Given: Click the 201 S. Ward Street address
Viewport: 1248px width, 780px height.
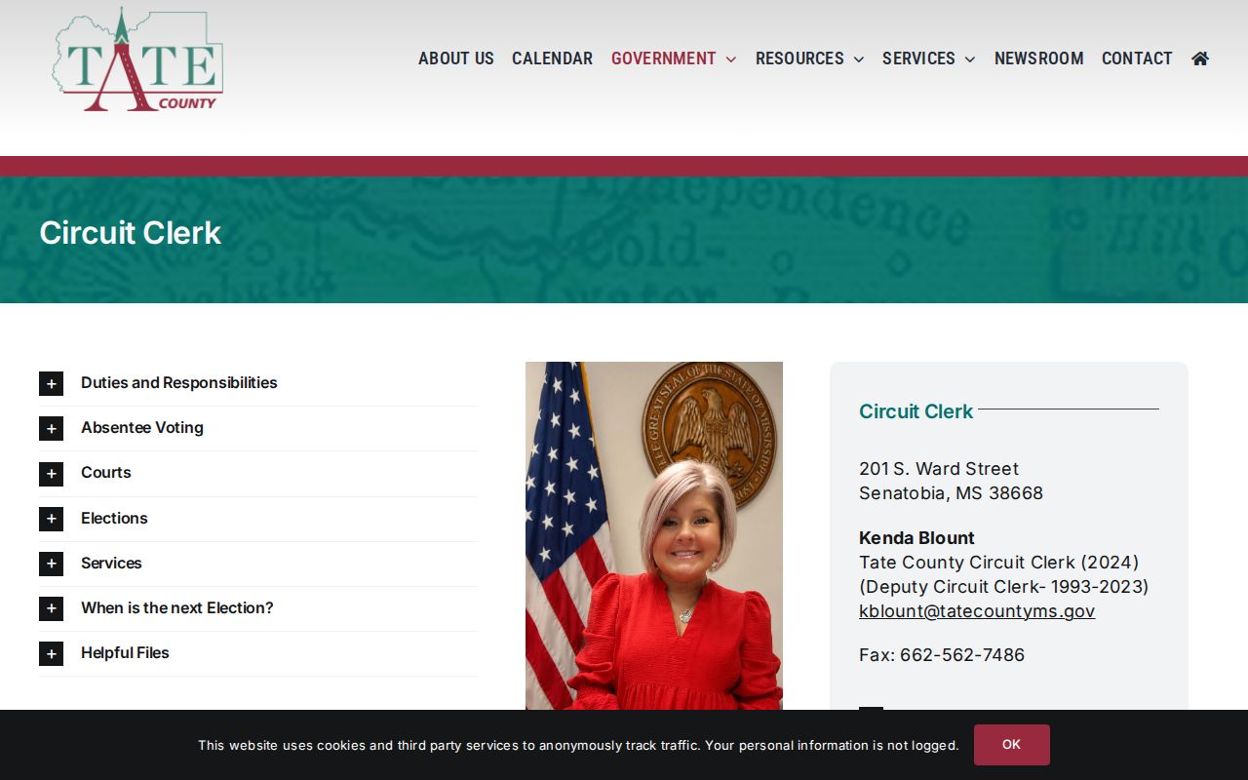Looking at the screenshot, I should click(939, 469).
